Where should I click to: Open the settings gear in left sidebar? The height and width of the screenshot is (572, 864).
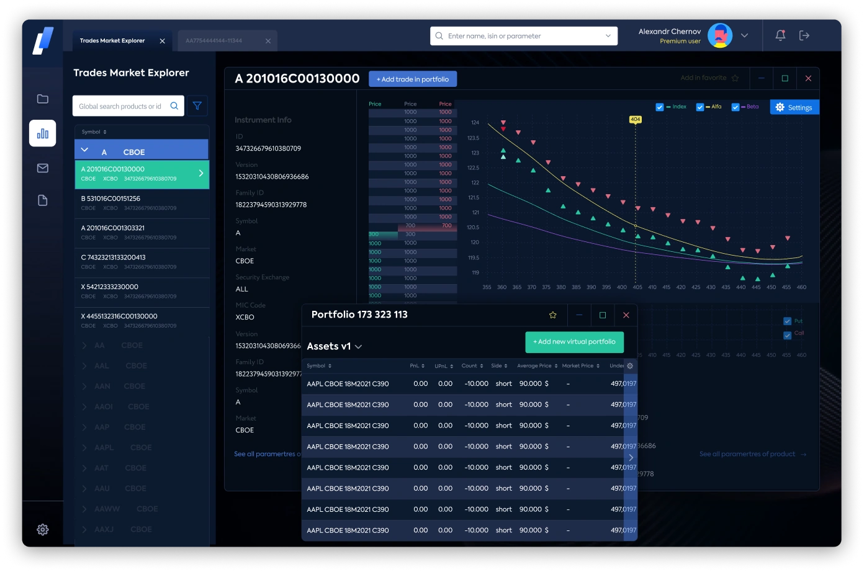click(x=43, y=530)
